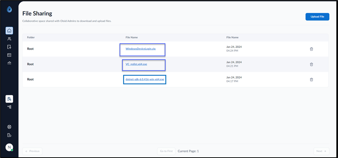Screen dimensions: 338x158
Task: Click the File Sharing page title
Action: [x=37, y=14]
